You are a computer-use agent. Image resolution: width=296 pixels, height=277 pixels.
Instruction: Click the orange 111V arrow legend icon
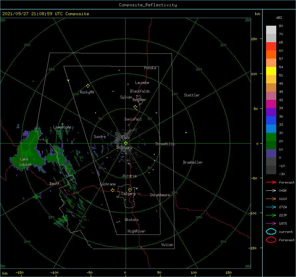tap(271, 199)
